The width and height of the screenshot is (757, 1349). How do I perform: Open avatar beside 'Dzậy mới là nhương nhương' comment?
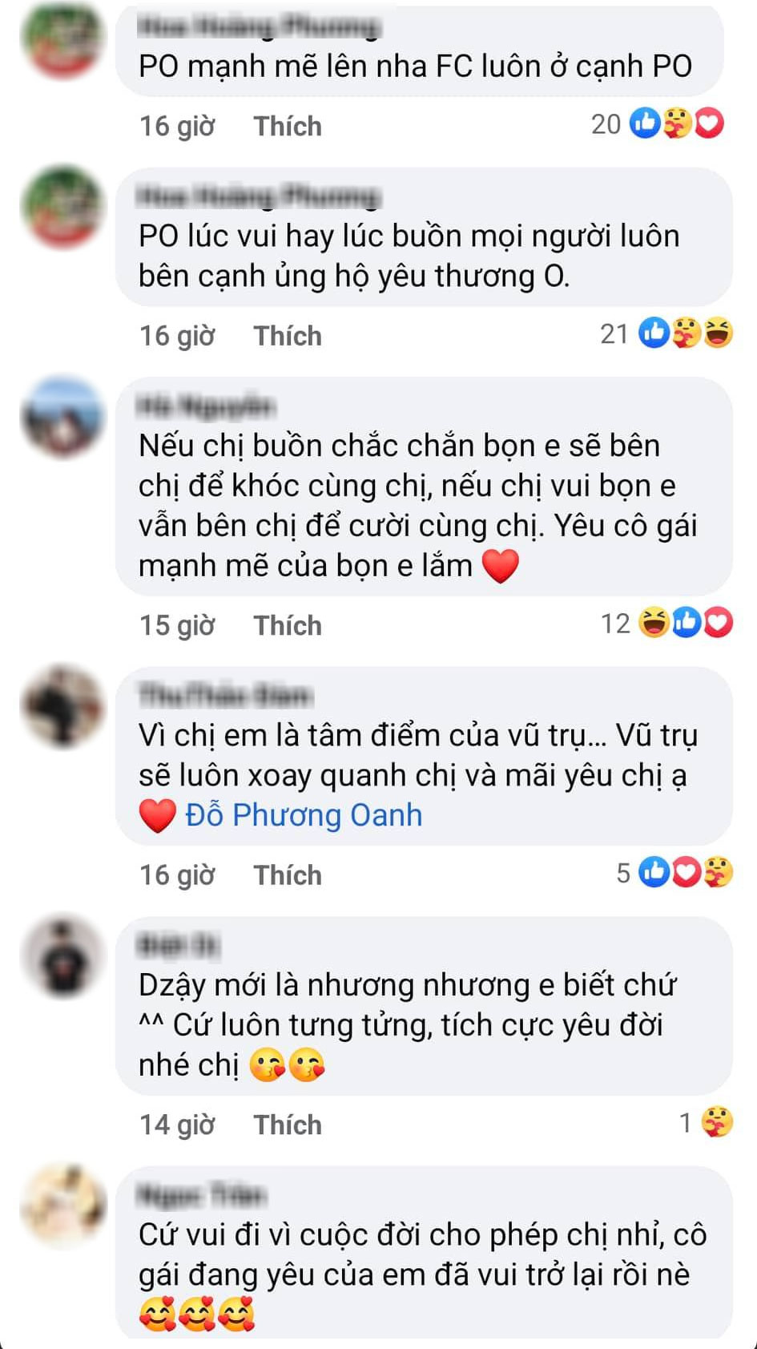click(x=63, y=956)
